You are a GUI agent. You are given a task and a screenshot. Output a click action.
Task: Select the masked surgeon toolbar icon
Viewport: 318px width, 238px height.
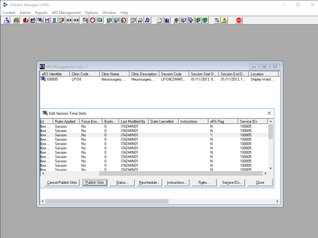54,20
